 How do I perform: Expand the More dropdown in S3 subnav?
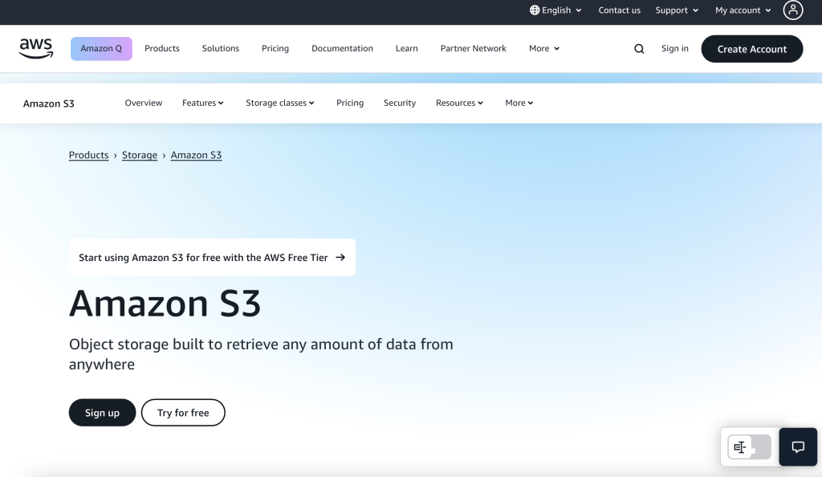click(x=519, y=103)
